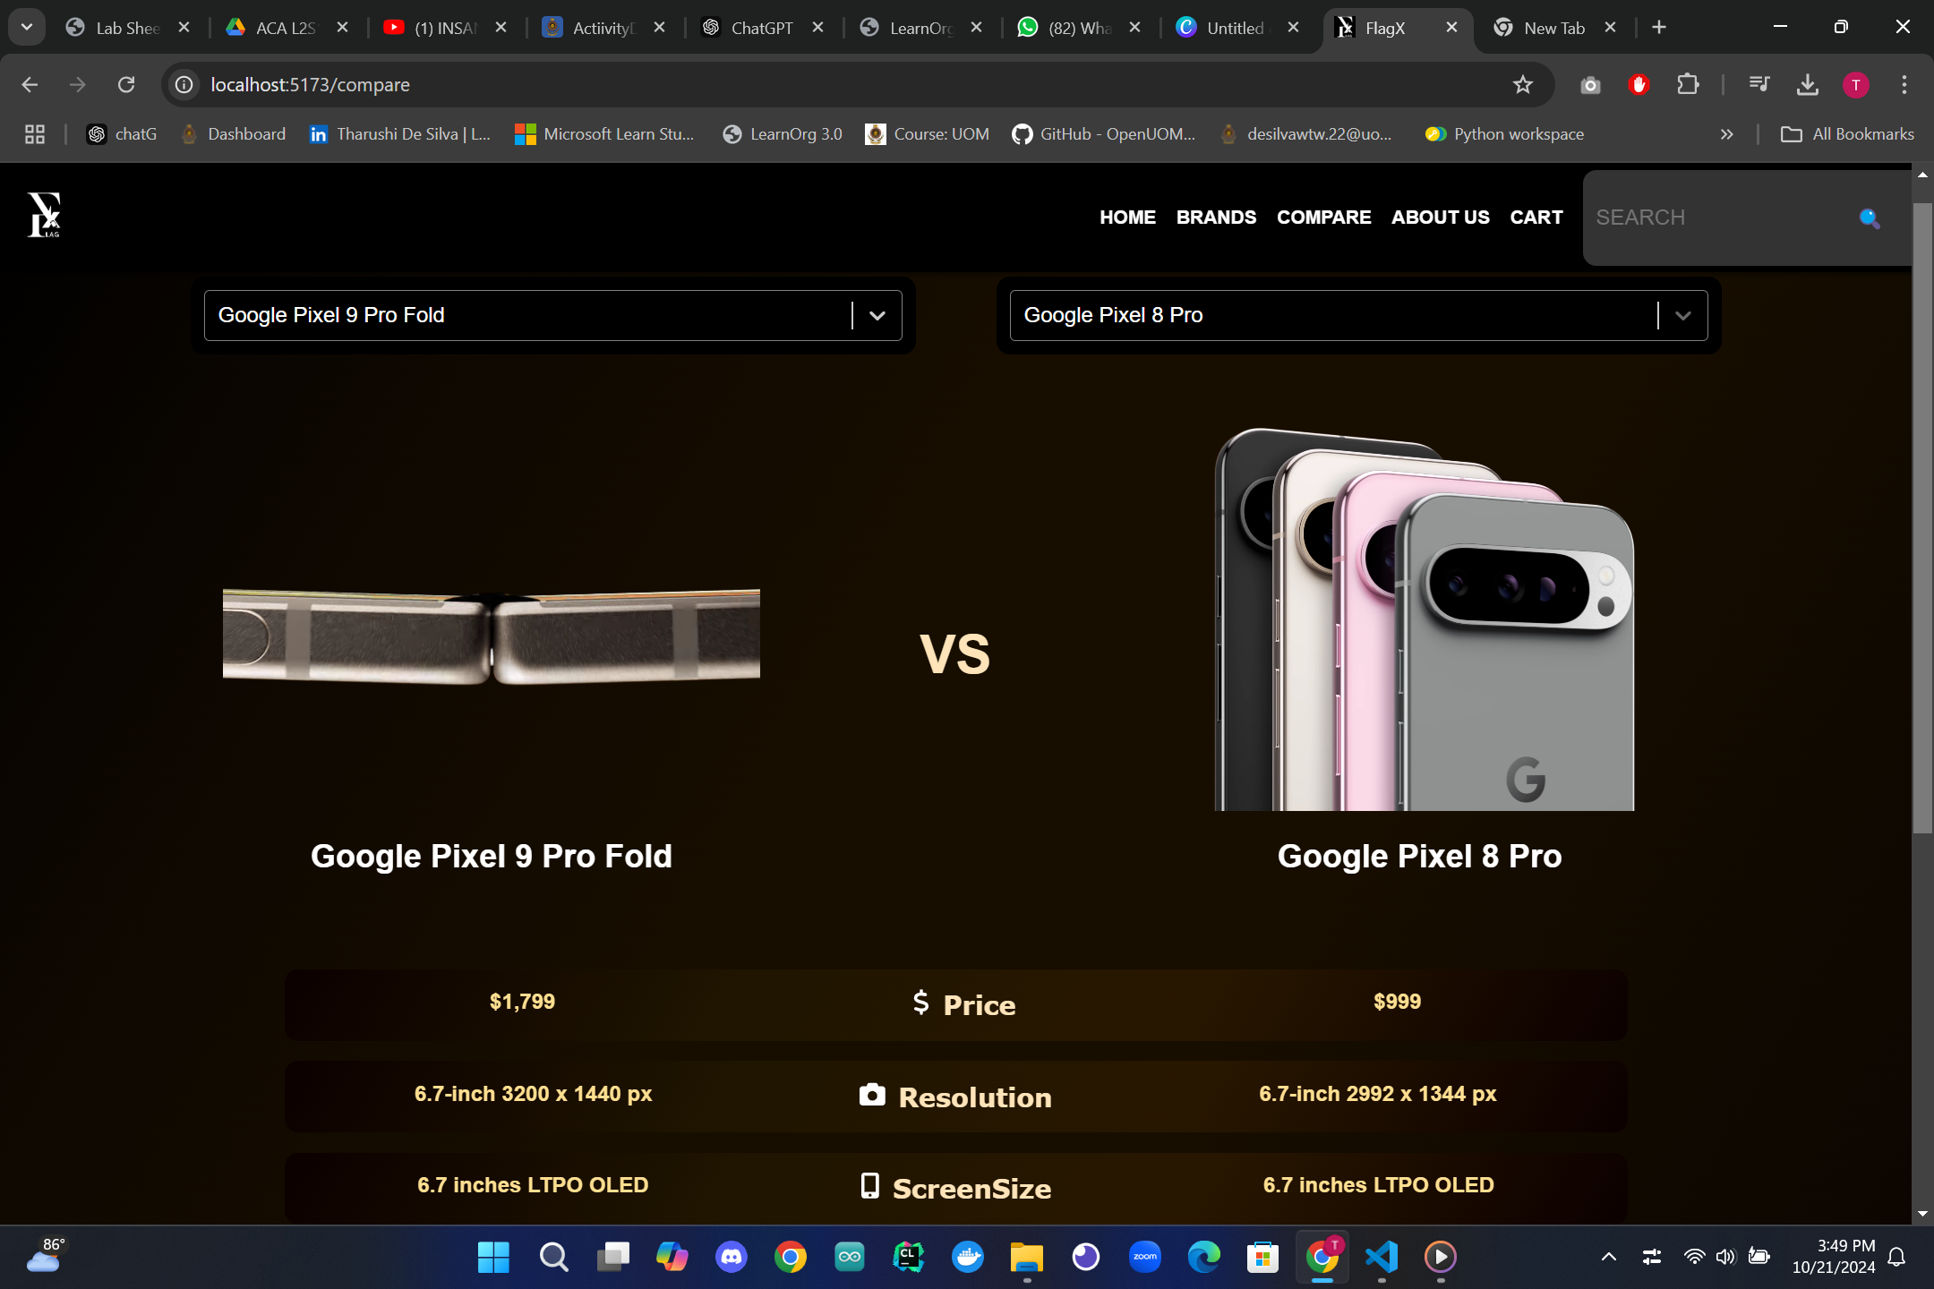Select the COMPARE nav item
This screenshot has height=1289, width=1934.
click(1323, 218)
